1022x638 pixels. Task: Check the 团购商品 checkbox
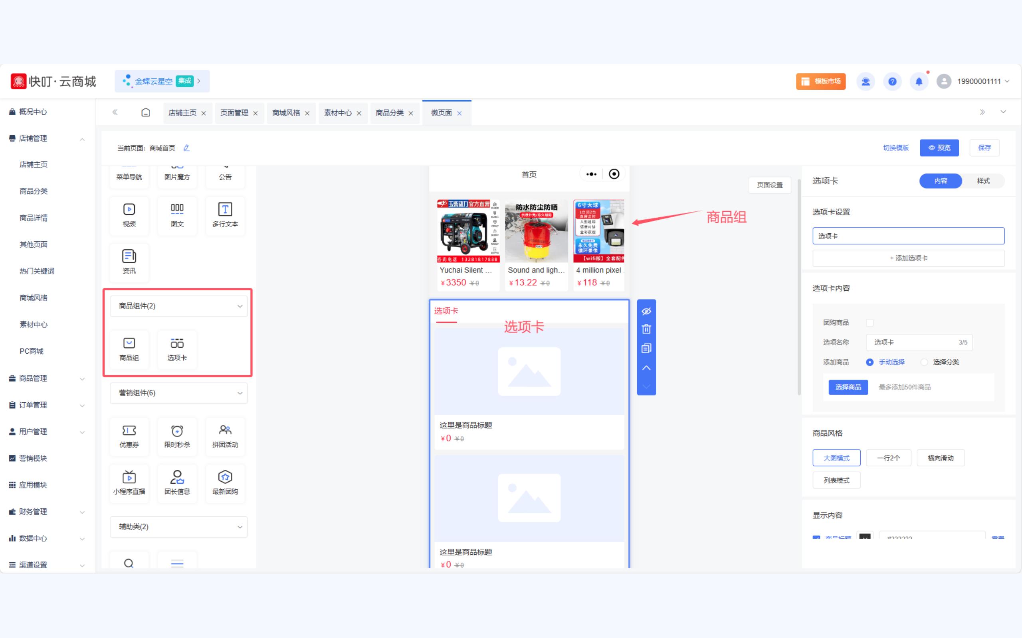869,323
